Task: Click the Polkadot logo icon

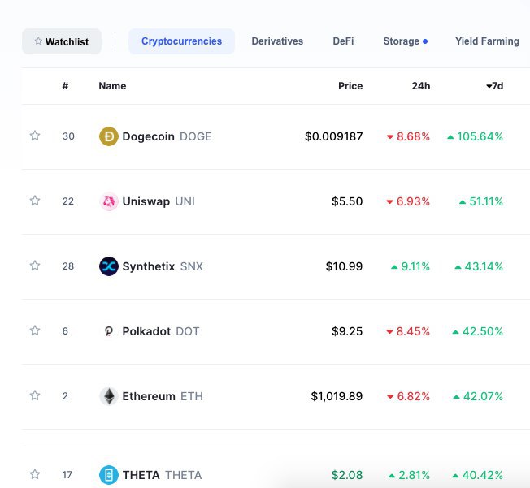Action: click(x=108, y=331)
